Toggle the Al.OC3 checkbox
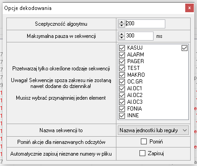Image resolution: width=197 pixels, height=166 pixels. pyautogui.click(x=122, y=102)
